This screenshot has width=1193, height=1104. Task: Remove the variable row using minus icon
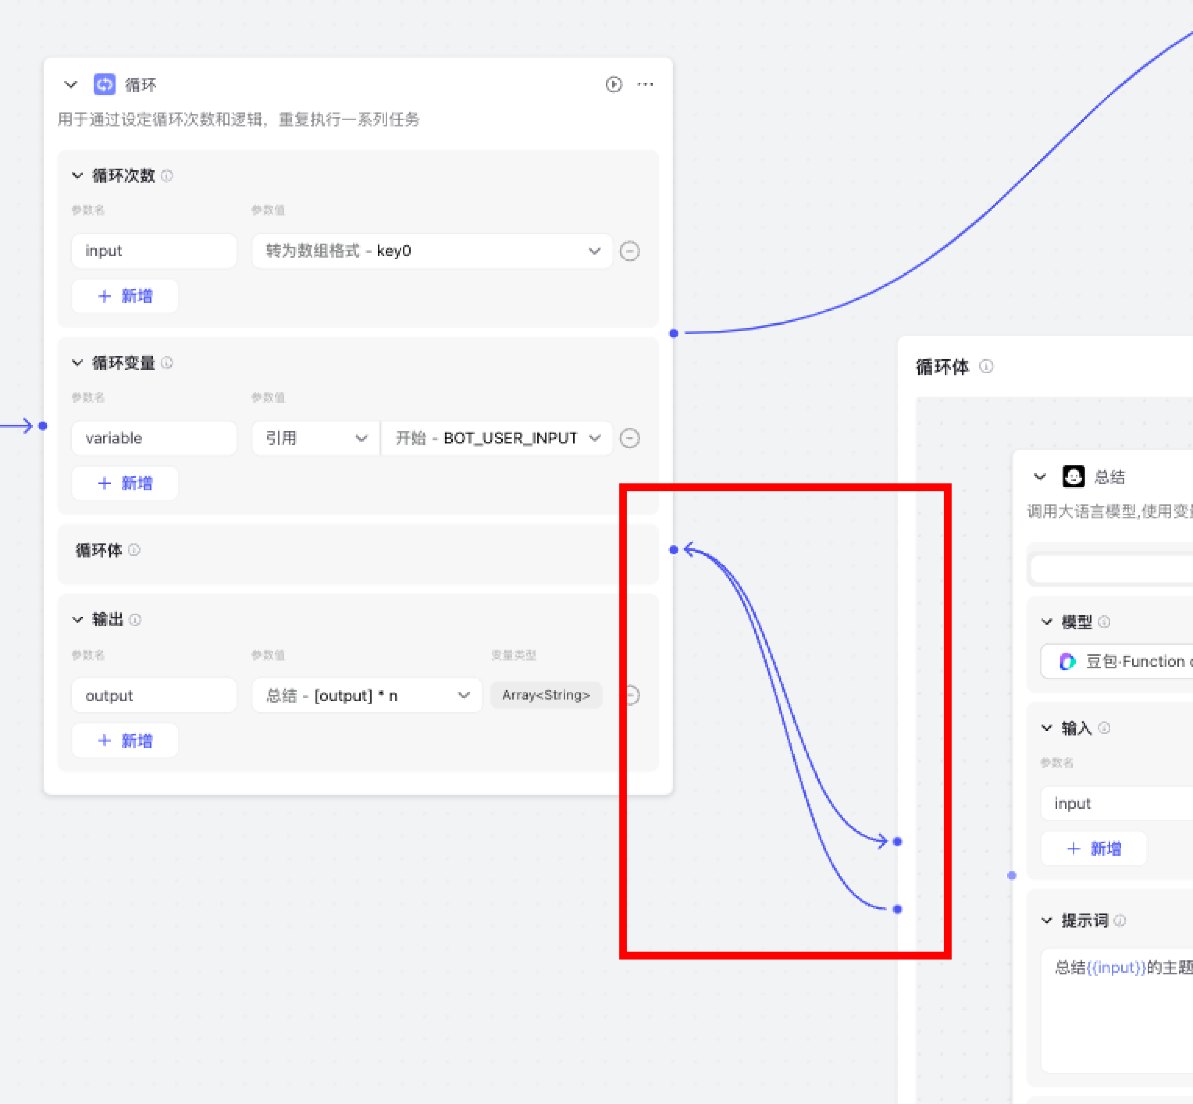[x=630, y=438]
